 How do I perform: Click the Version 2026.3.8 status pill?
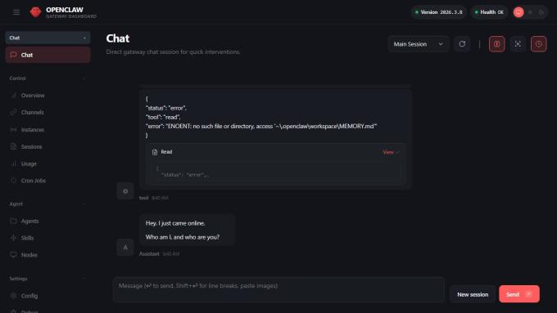click(x=439, y=12)
